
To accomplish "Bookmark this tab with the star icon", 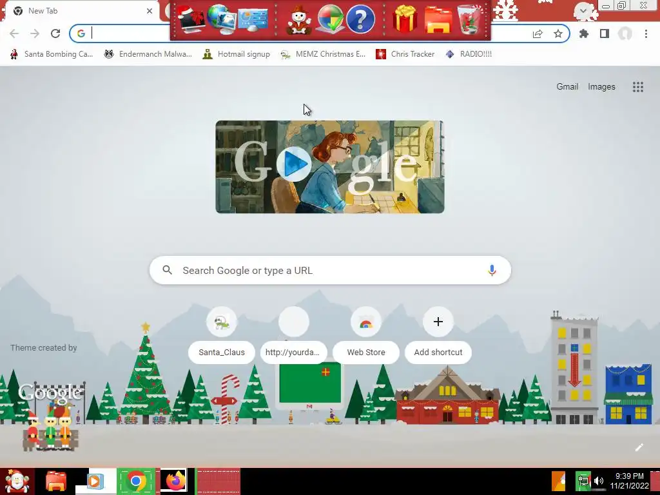I will (558, 34).
